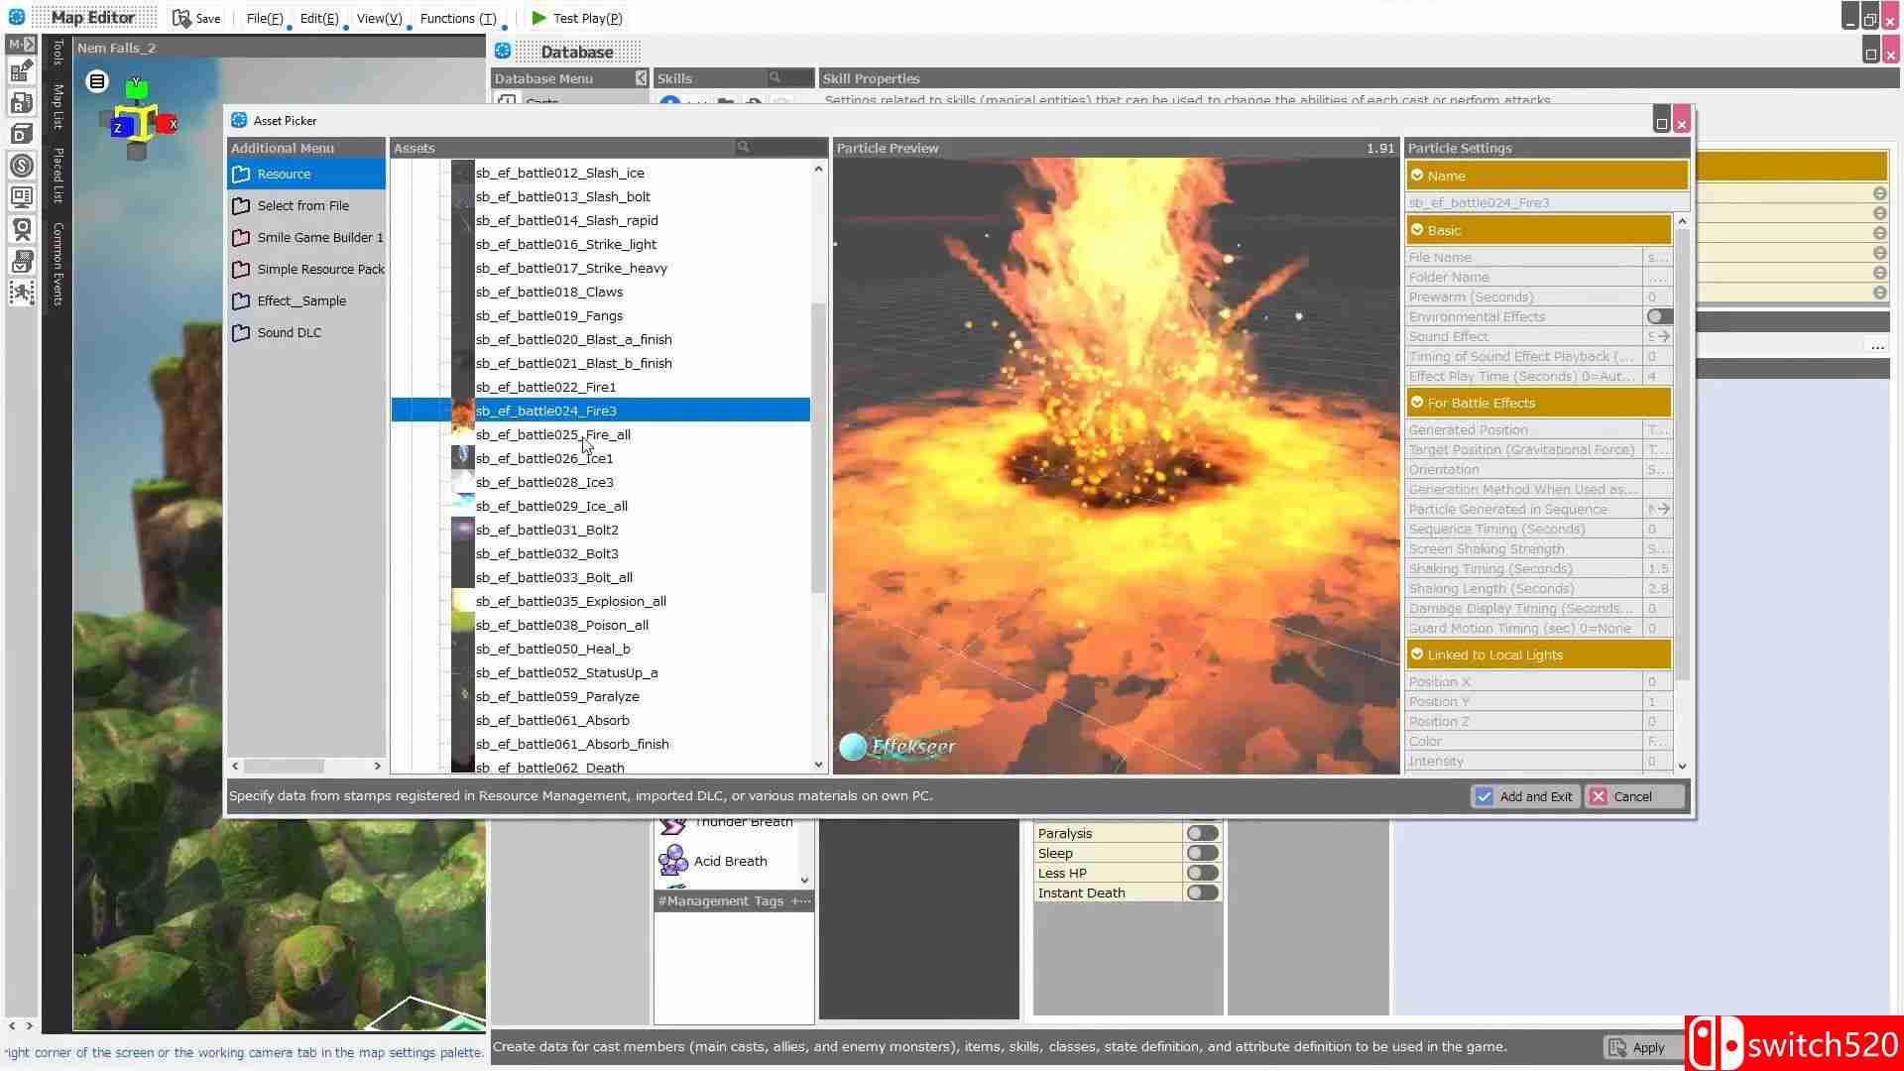Viewport: 1904px width, 1071px height.
Task: Click the Acid Breath skill icon
Action: [x=673, y=860]
